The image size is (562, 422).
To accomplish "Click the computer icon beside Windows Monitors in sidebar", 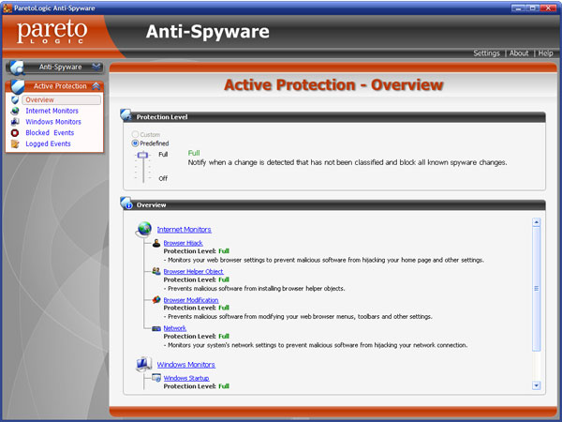I will (15, 122).
